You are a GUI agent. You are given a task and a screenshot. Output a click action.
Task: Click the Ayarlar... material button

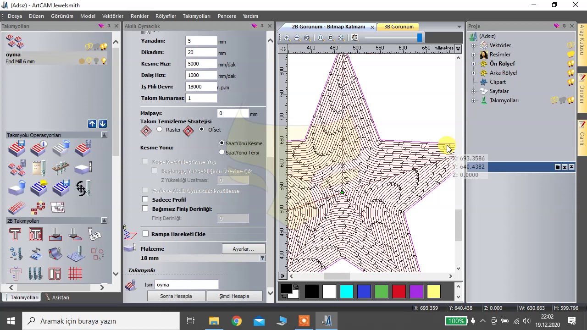[243, 249]
